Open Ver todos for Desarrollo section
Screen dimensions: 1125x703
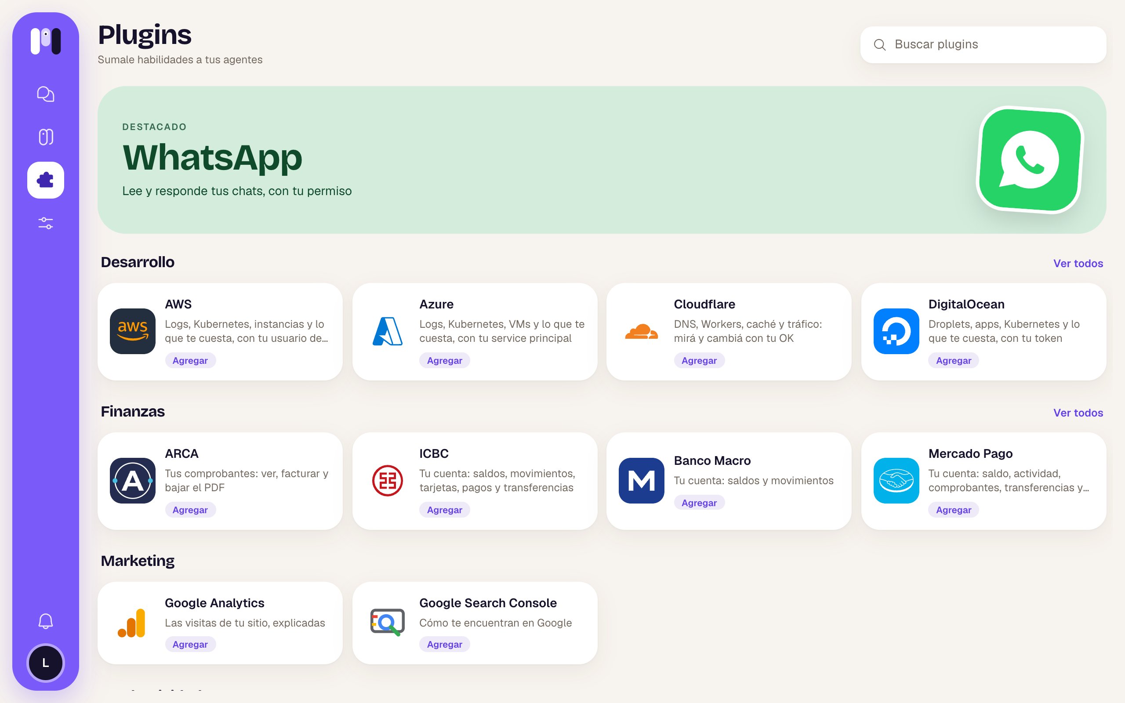click(x=1078, y=263)
